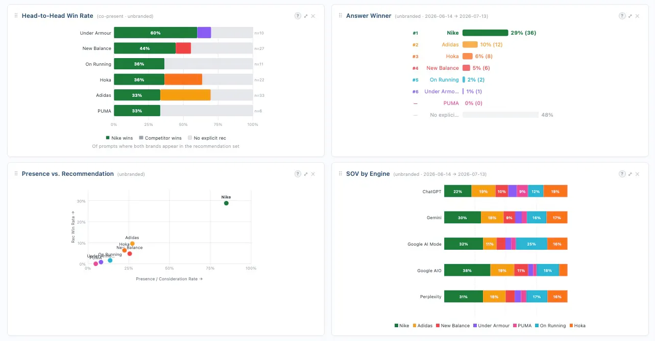Close the Head-to-Head Win Rate panel

313,16
